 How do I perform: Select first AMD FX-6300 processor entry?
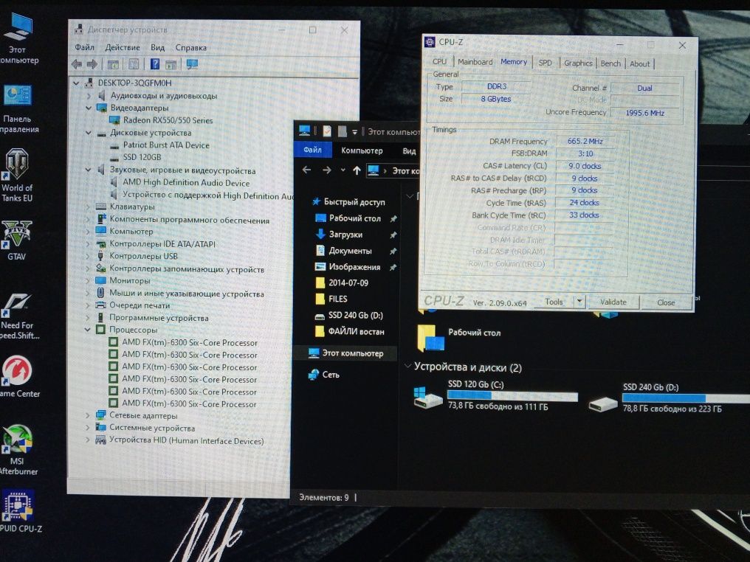pos(190,343)
